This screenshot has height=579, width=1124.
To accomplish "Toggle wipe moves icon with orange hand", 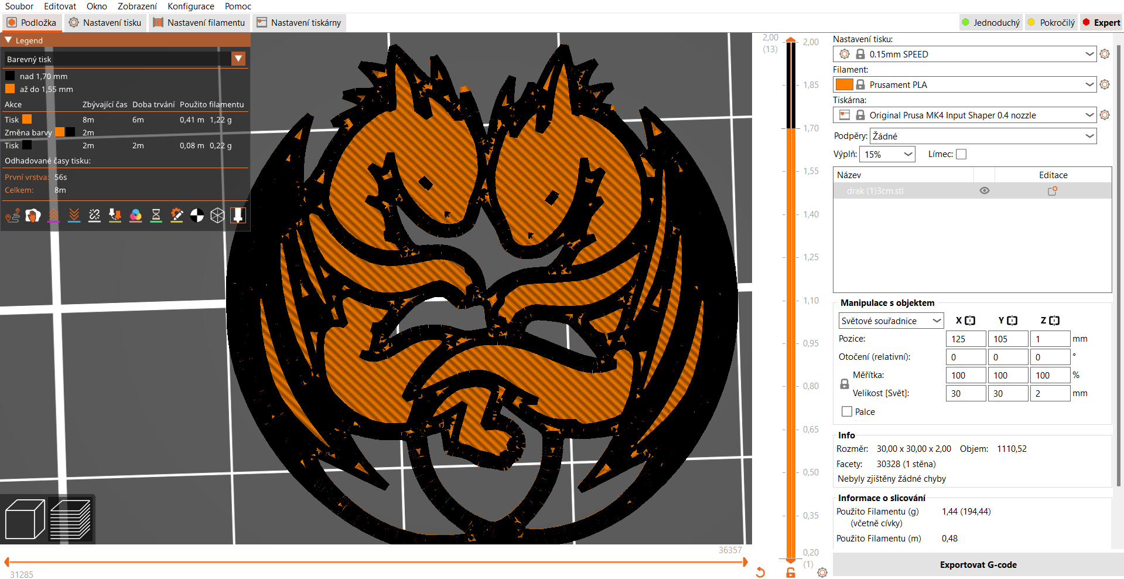I will [x=33, y=216].
